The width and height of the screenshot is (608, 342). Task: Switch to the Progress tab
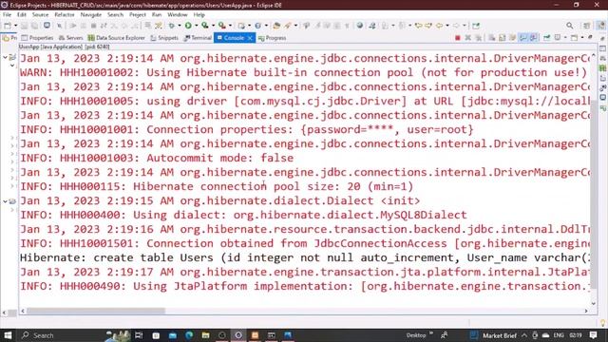tap(273, 38)
